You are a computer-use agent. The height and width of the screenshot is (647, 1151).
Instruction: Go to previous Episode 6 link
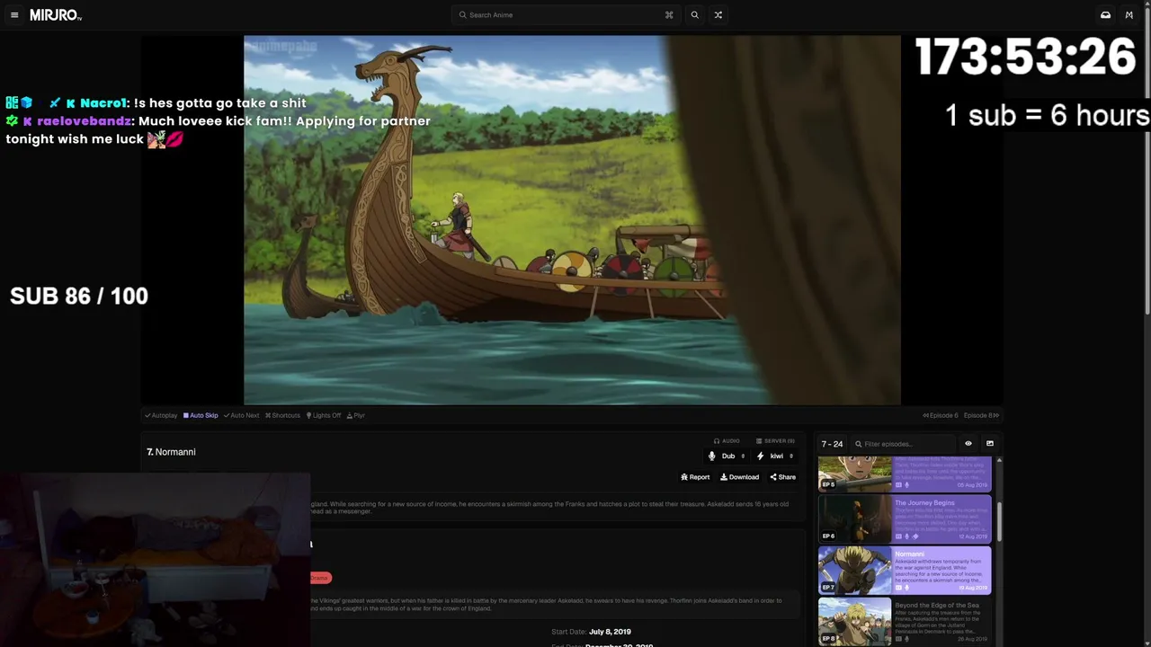(x=941, y=415)
